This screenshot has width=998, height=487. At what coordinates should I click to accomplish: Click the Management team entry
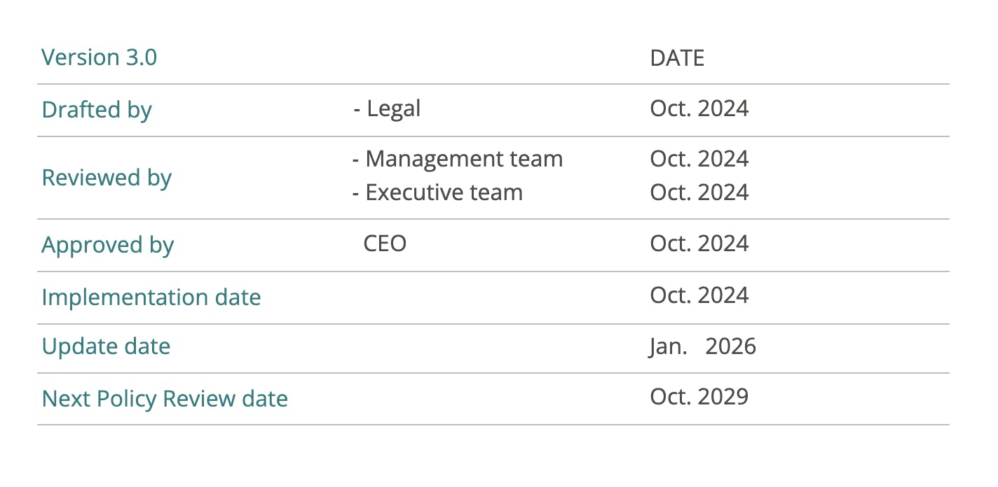(464, 159)
